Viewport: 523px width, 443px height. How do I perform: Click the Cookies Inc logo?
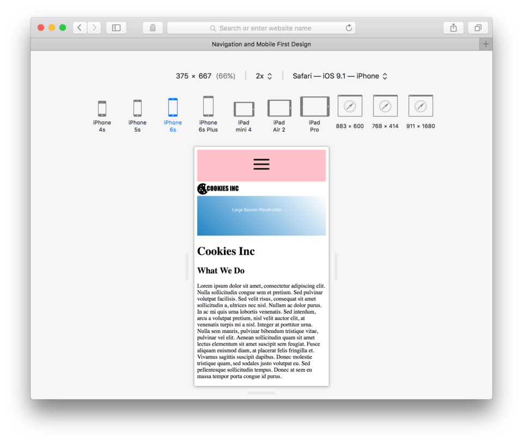coord(218,189)
